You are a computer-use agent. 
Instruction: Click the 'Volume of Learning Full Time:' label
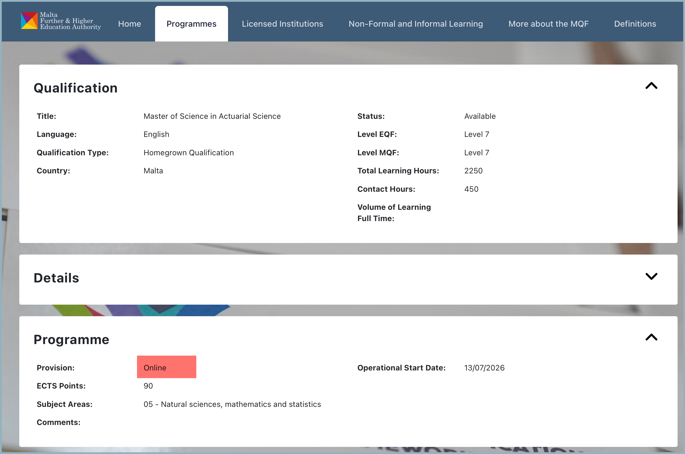point(394,213)
